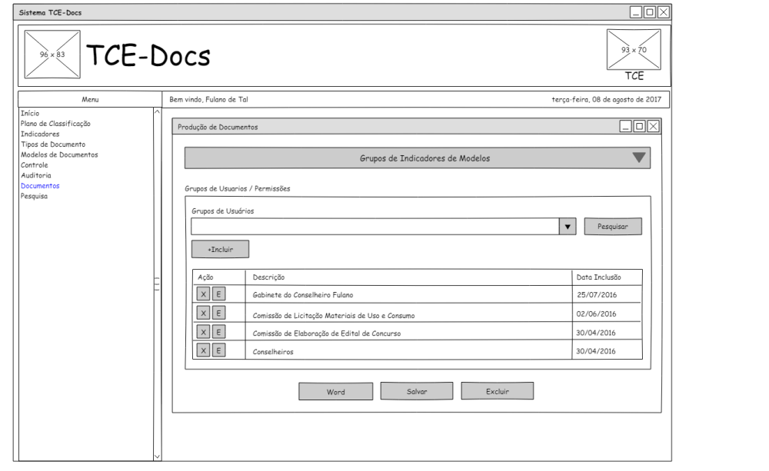This screenshot has width=769, height=471.
Task: Click X icon for Gabinete do Conselheiro Fulano
Action: (203, 294)
